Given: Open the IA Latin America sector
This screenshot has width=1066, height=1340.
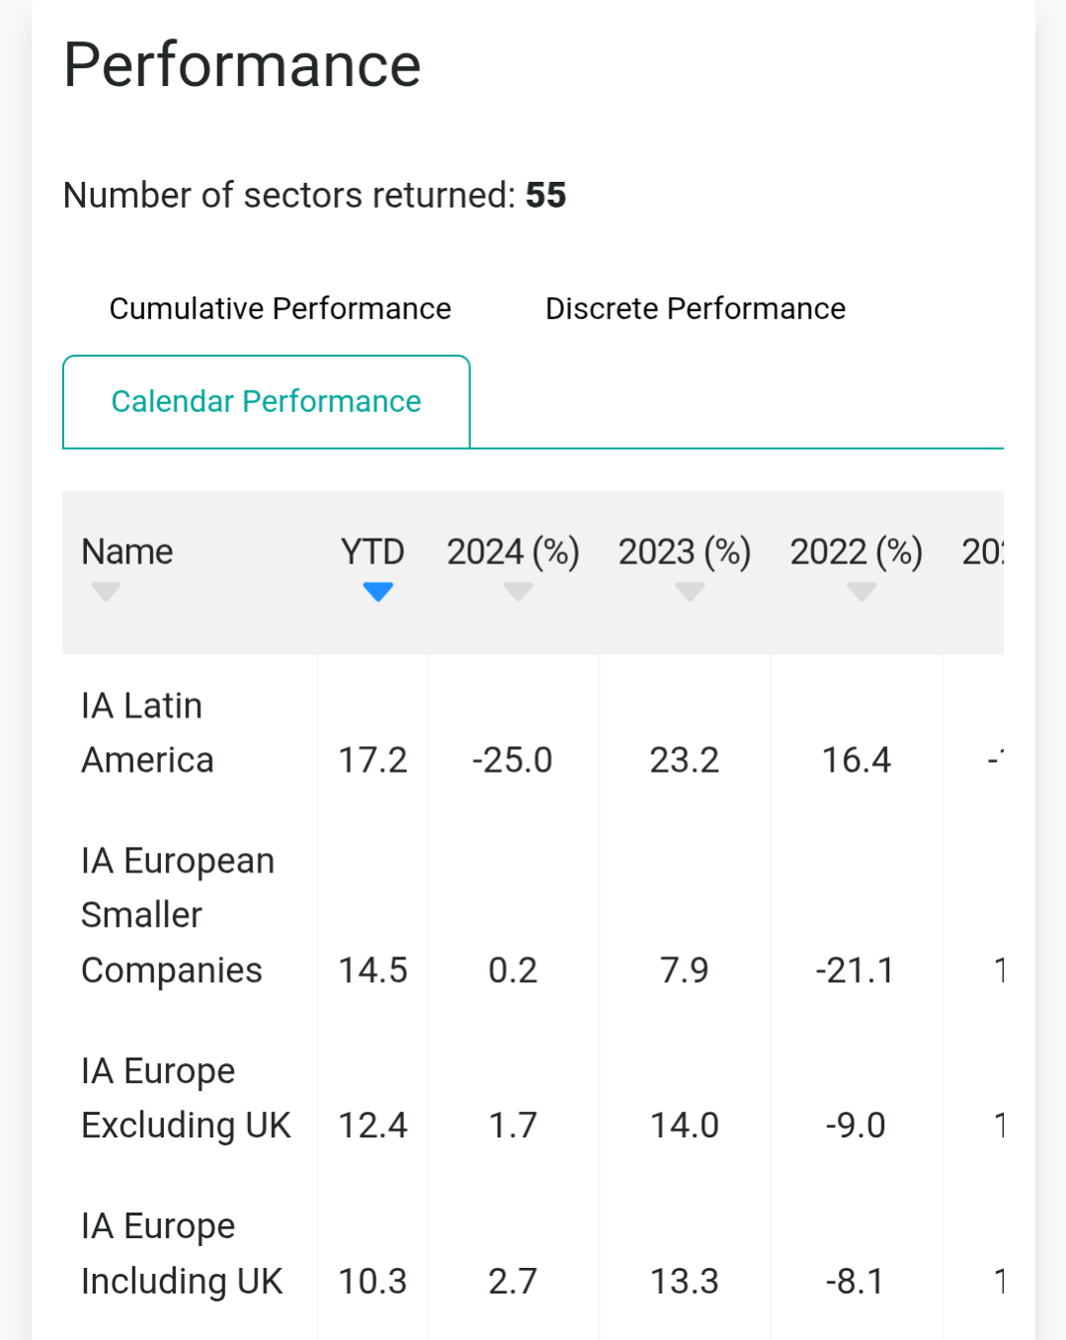Looking at the screenshot, I should [x=147, y=732].
